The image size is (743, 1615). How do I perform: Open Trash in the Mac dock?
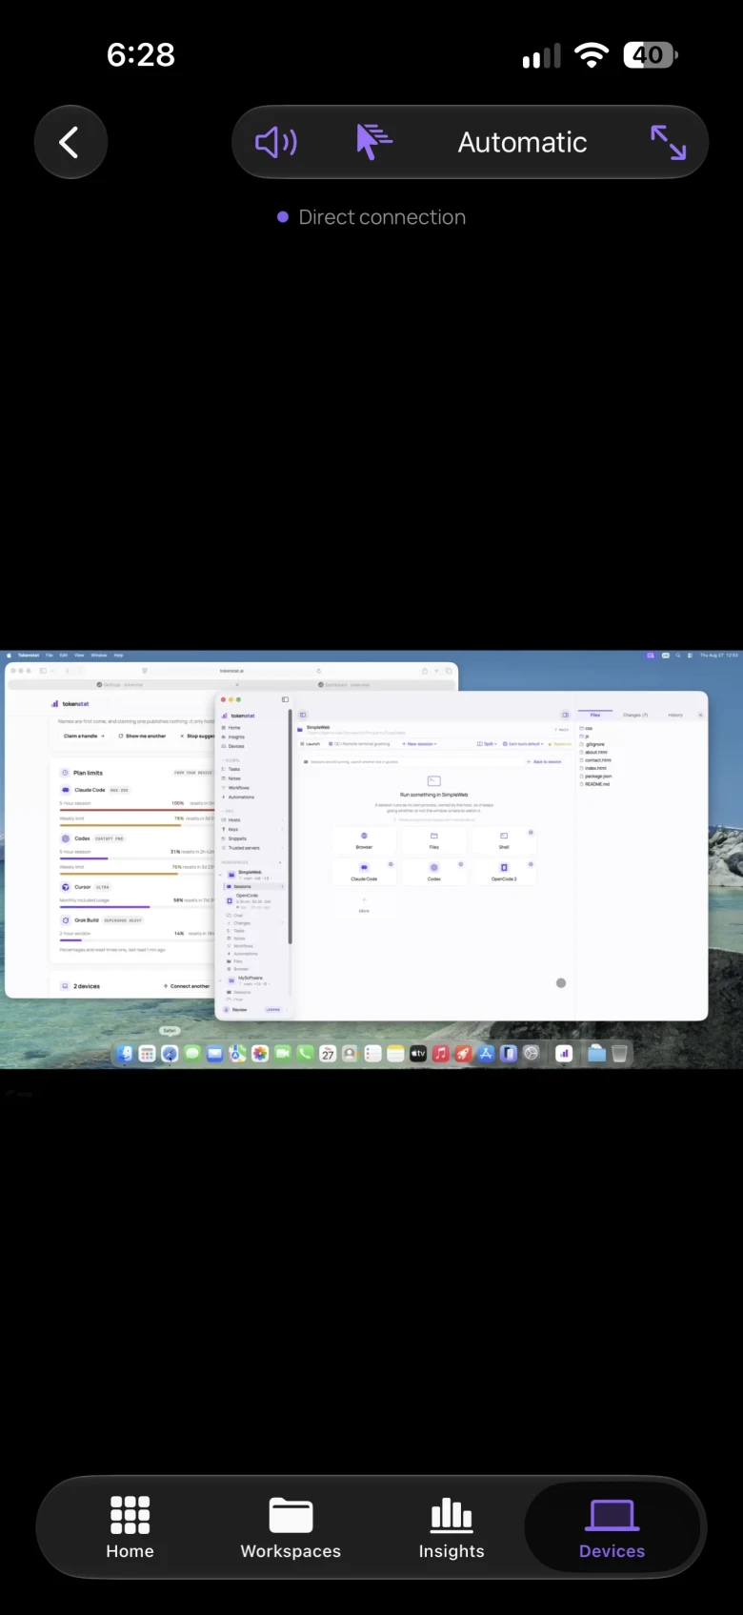tap(619, 1054)
